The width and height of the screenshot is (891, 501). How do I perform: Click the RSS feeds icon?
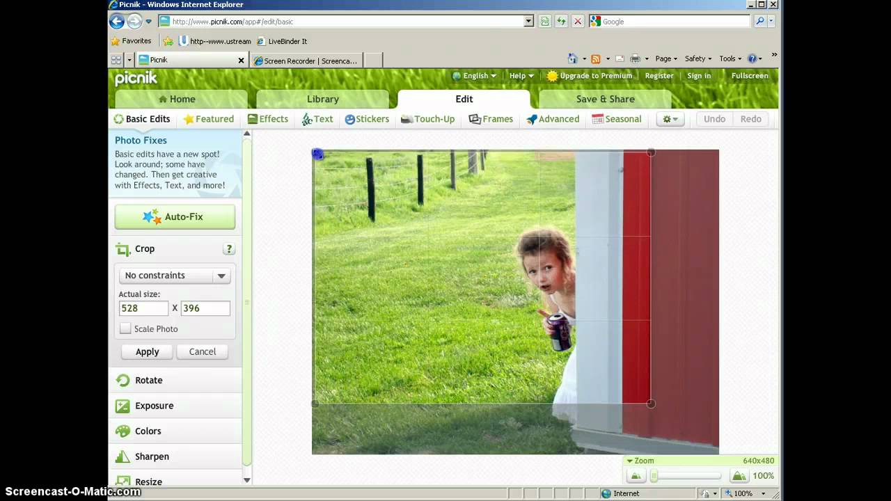tap(596, 58)
